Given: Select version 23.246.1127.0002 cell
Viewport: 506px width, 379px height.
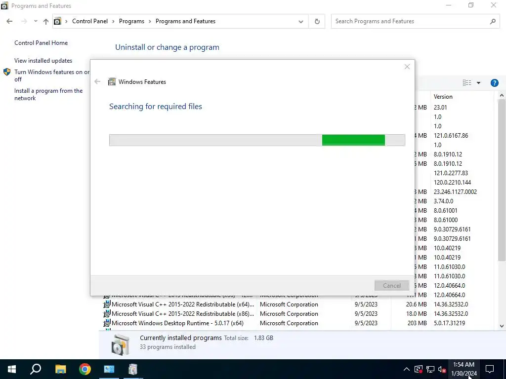Looking at the screenshot, I should pos(455,192).
